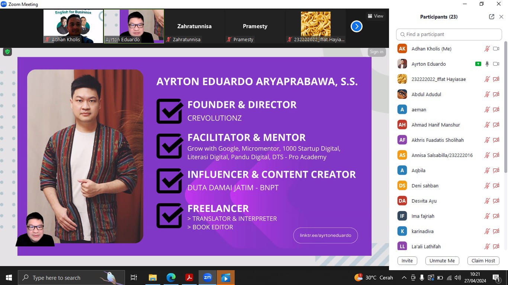The width and height of the screenshot is (508, 285).
Task: Toggle Adhan Kholis muted microphone icon
Action: click(487, 49)
